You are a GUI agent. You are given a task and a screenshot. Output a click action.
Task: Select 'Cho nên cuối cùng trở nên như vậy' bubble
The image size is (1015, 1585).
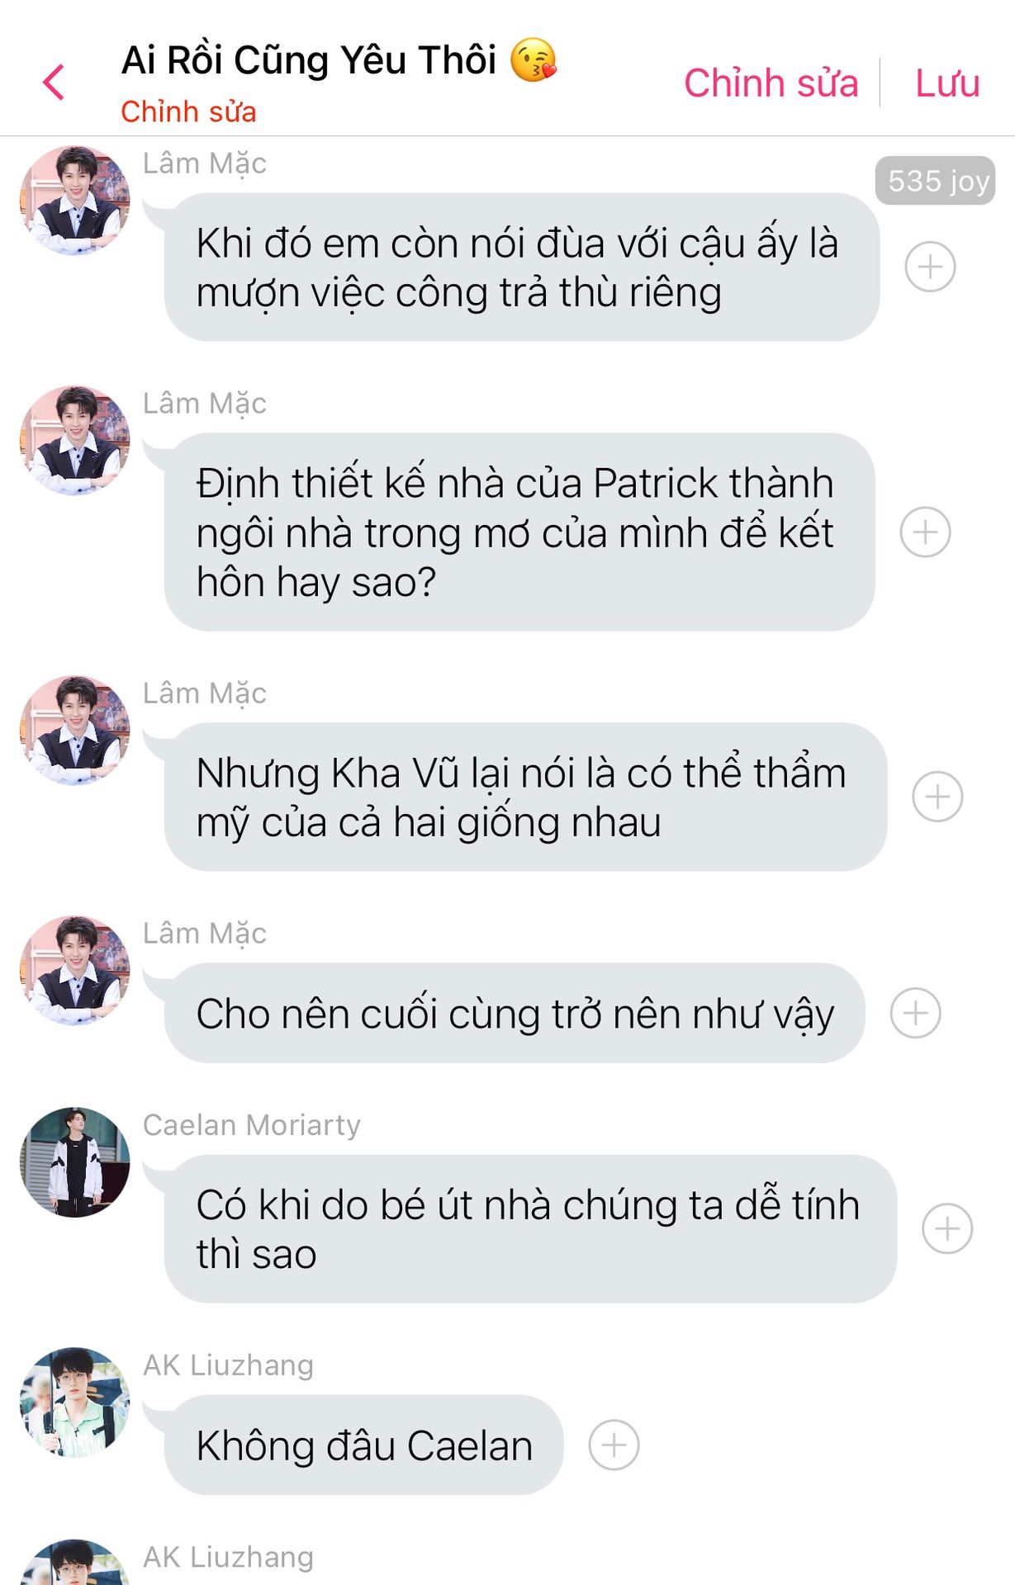coord(515,1013)
